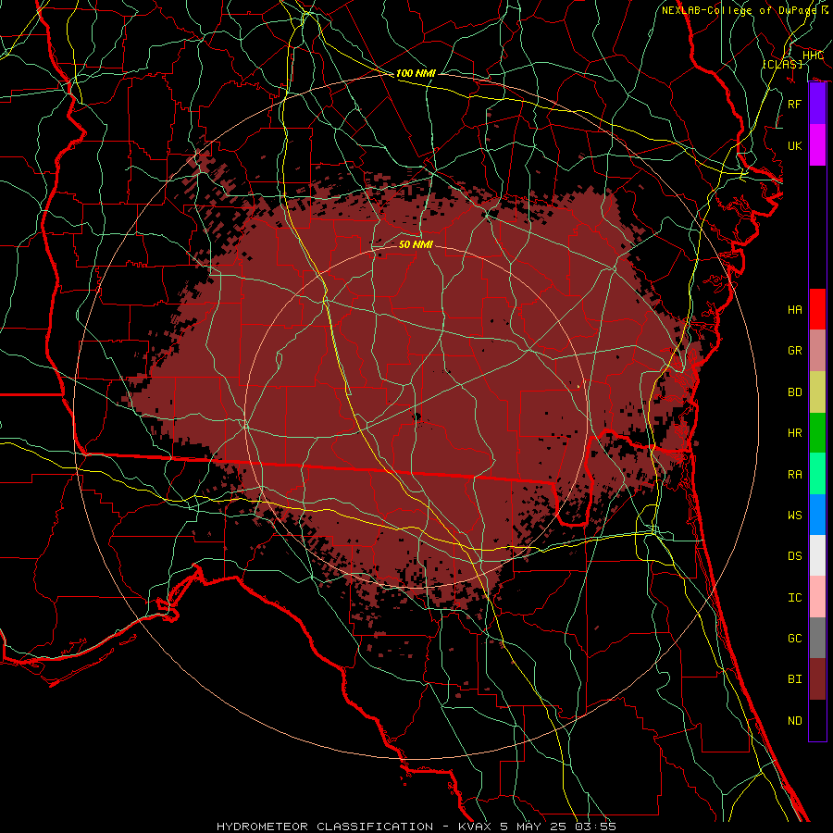Click the UK legend label
Screen dimensions: 833x833
[795, 145]
